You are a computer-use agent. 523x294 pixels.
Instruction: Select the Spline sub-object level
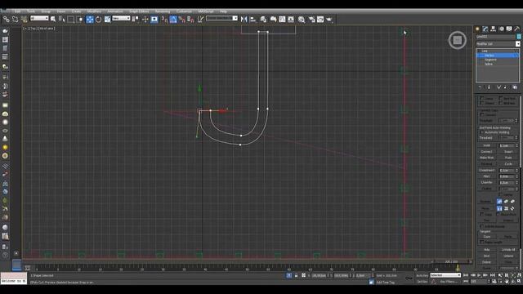[489, 64]
